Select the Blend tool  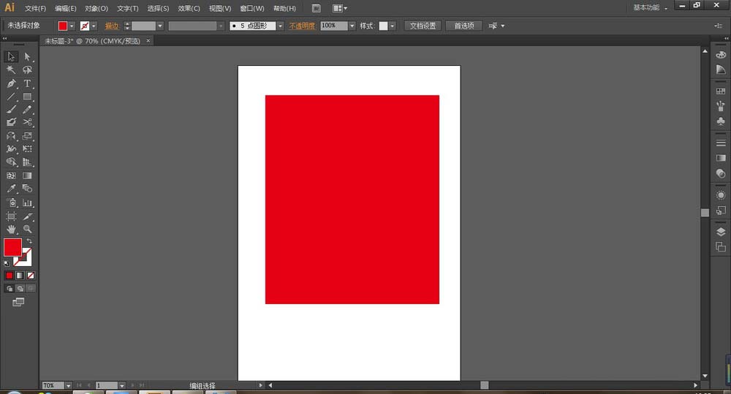(x=28, y=189)
